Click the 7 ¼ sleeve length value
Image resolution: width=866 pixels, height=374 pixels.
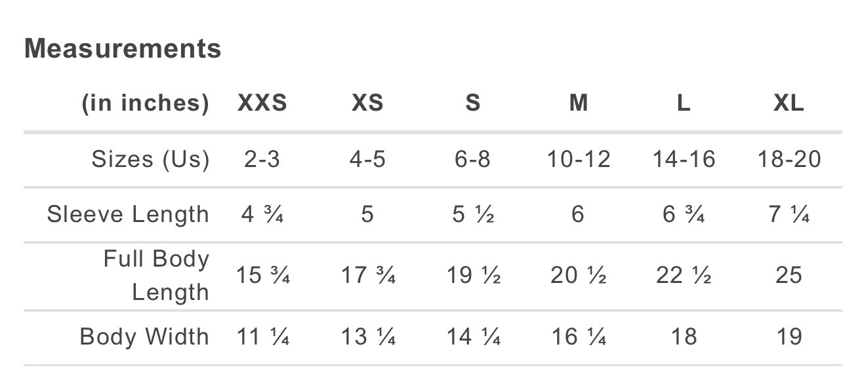tap(789, 214)
